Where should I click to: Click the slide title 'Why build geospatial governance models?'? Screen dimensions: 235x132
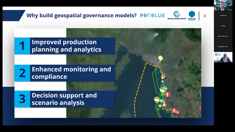82,15
